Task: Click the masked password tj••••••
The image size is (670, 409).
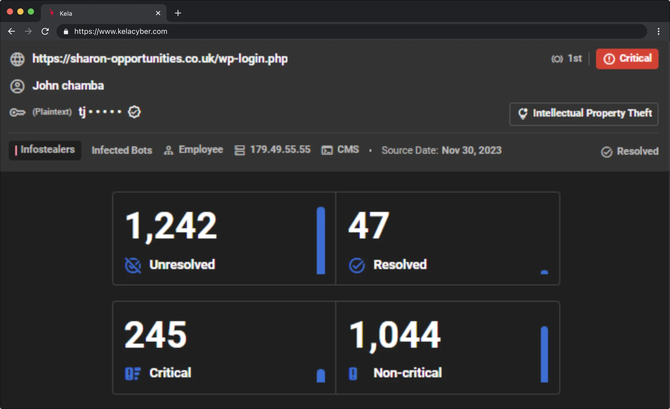Action: 100,112
